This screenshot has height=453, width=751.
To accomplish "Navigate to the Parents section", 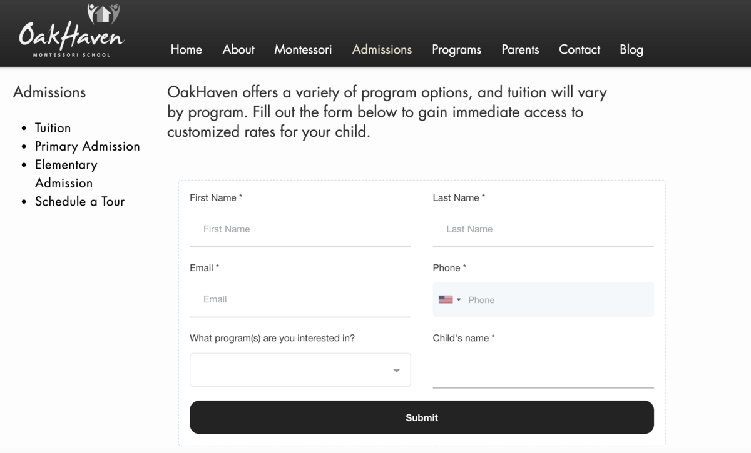I will [x=520, y=50].
